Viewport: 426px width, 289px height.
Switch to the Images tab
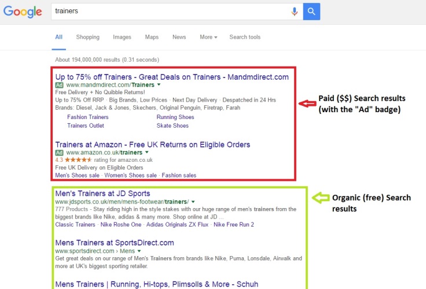(122, 37)
